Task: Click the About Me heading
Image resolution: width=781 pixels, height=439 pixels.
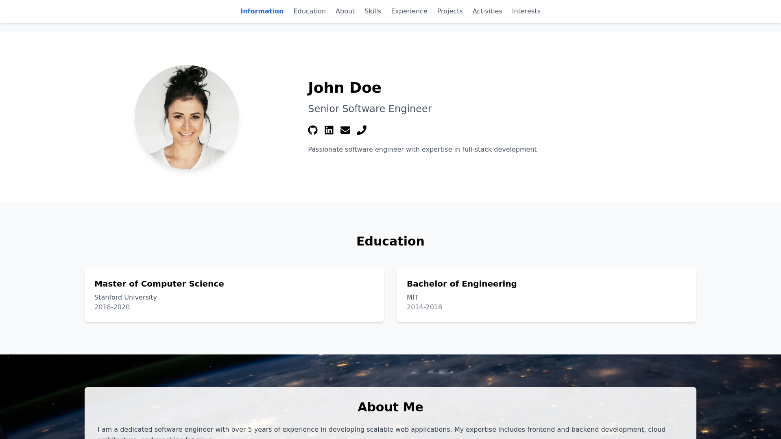Action: click(390, 407)
